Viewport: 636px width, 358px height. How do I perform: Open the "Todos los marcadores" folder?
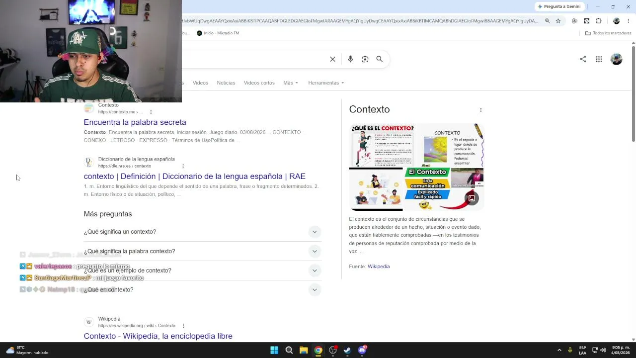pos(608,33)
